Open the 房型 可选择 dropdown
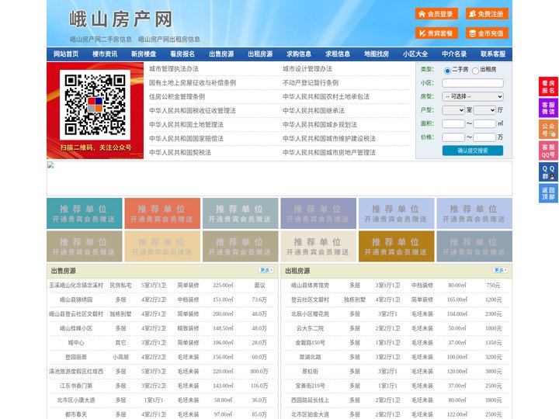Screen dimensions: 559x419 click(x=473, y=96)
